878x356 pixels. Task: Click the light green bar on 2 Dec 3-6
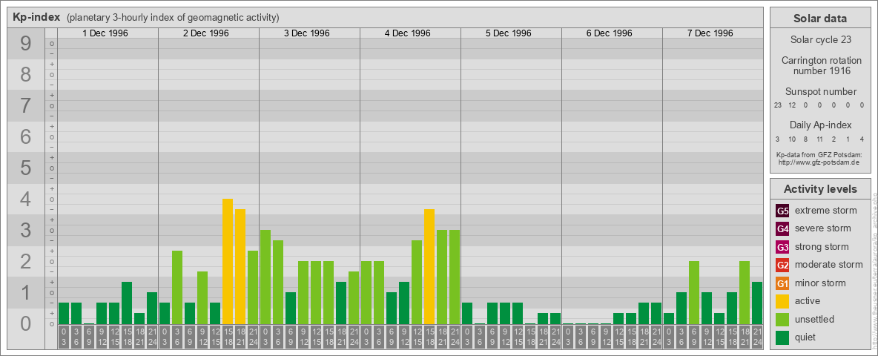click(x=177, y=287)
